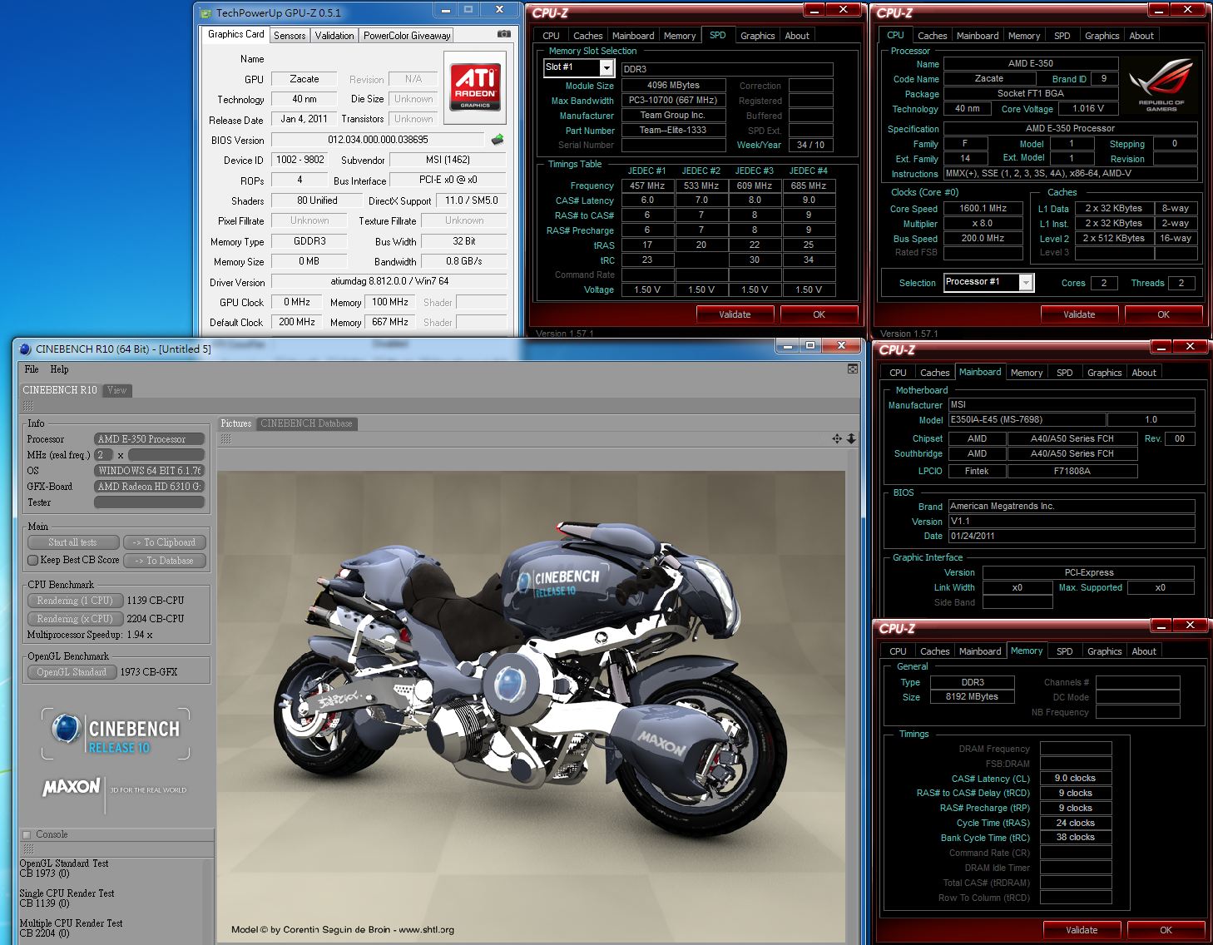The image size is (1213, 945).
Task: Toggle the Keep Best CB Score checkbox
Action: click(x=33, y=560)
